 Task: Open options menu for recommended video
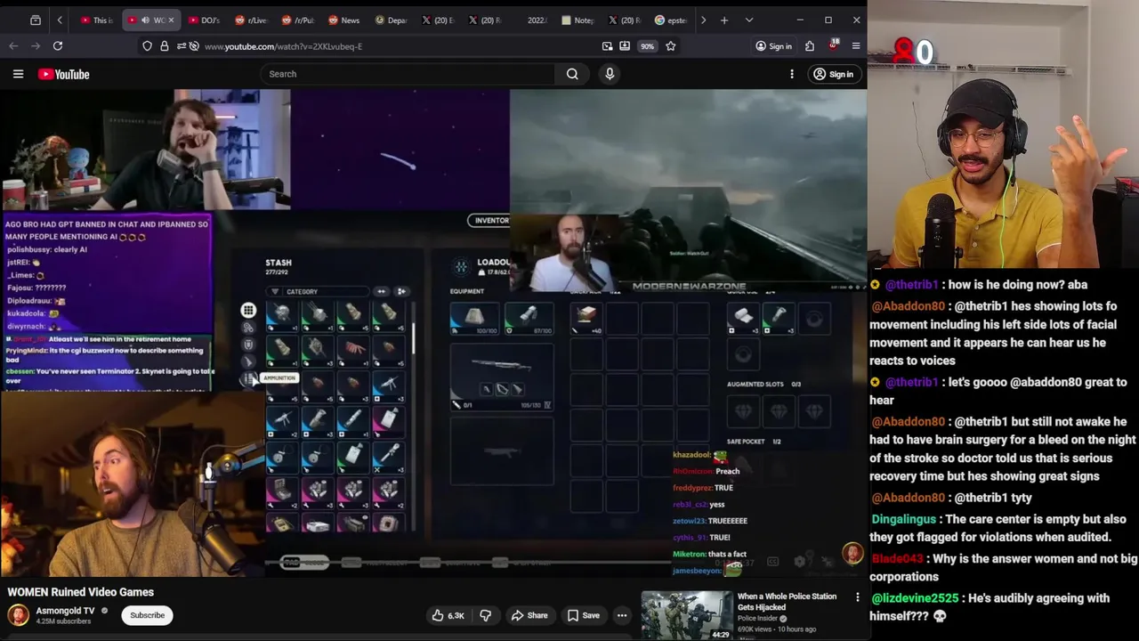[858, 597]
